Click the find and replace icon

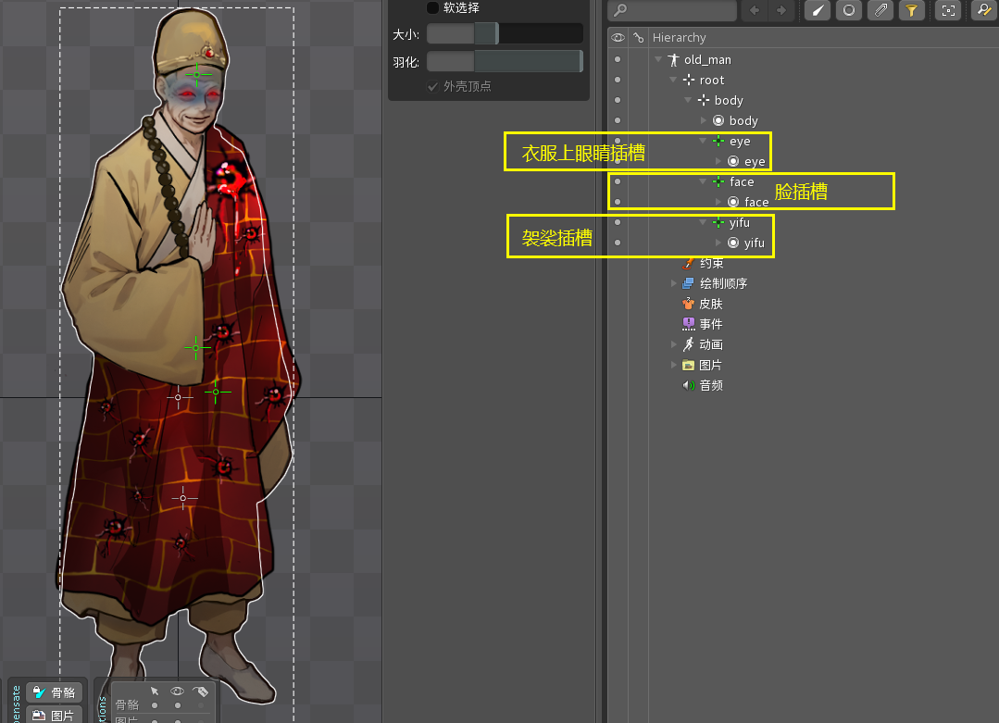tap(983, 10)
